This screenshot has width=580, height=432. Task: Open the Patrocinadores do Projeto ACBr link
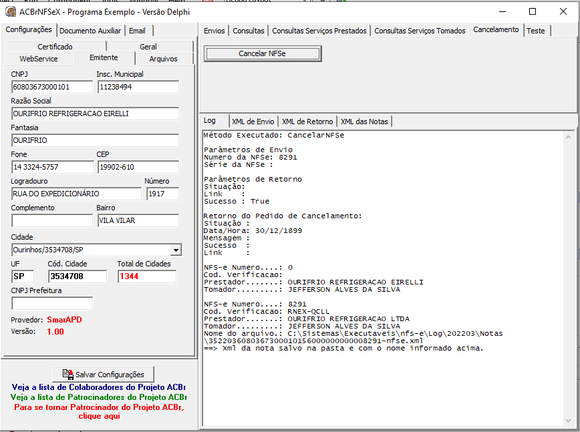click(x=99, y=397)
